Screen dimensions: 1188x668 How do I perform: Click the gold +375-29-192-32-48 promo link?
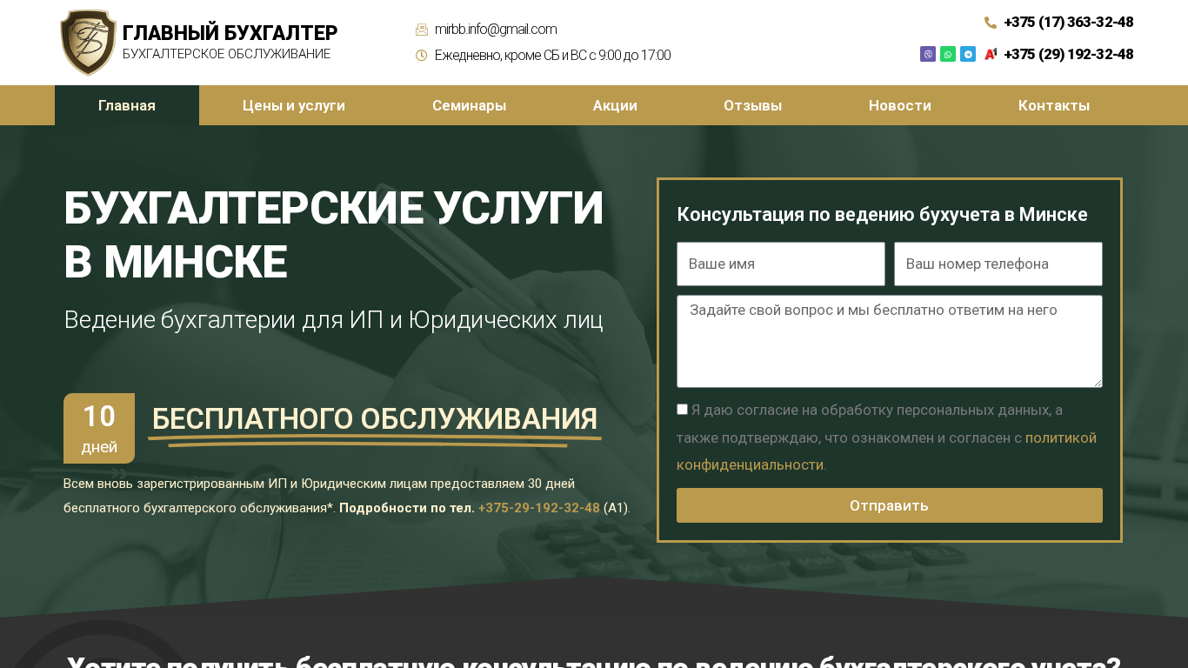(x=539, y=508)
